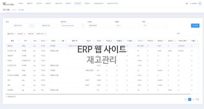Open the 재고관리 top menu tab
204x109 pixels.
78,3
